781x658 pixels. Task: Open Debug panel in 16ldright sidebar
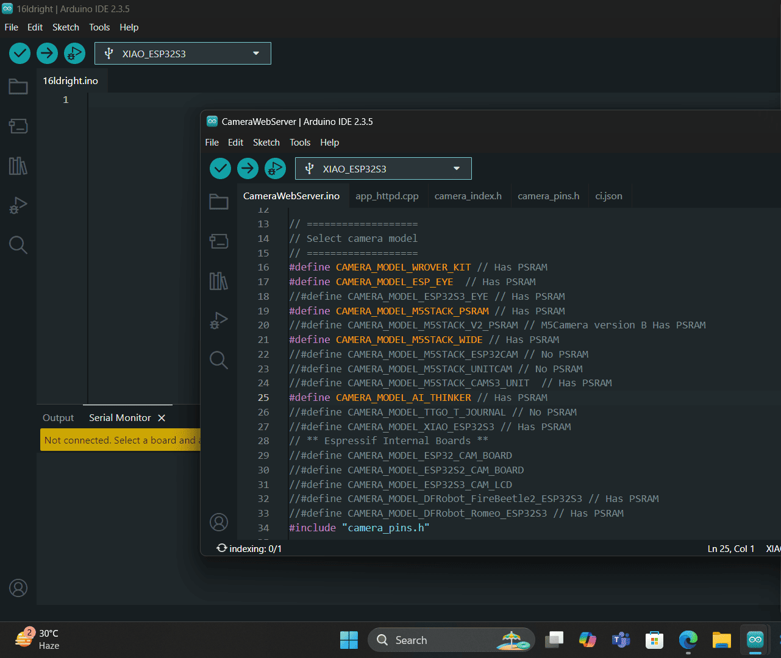coord(18,205)
